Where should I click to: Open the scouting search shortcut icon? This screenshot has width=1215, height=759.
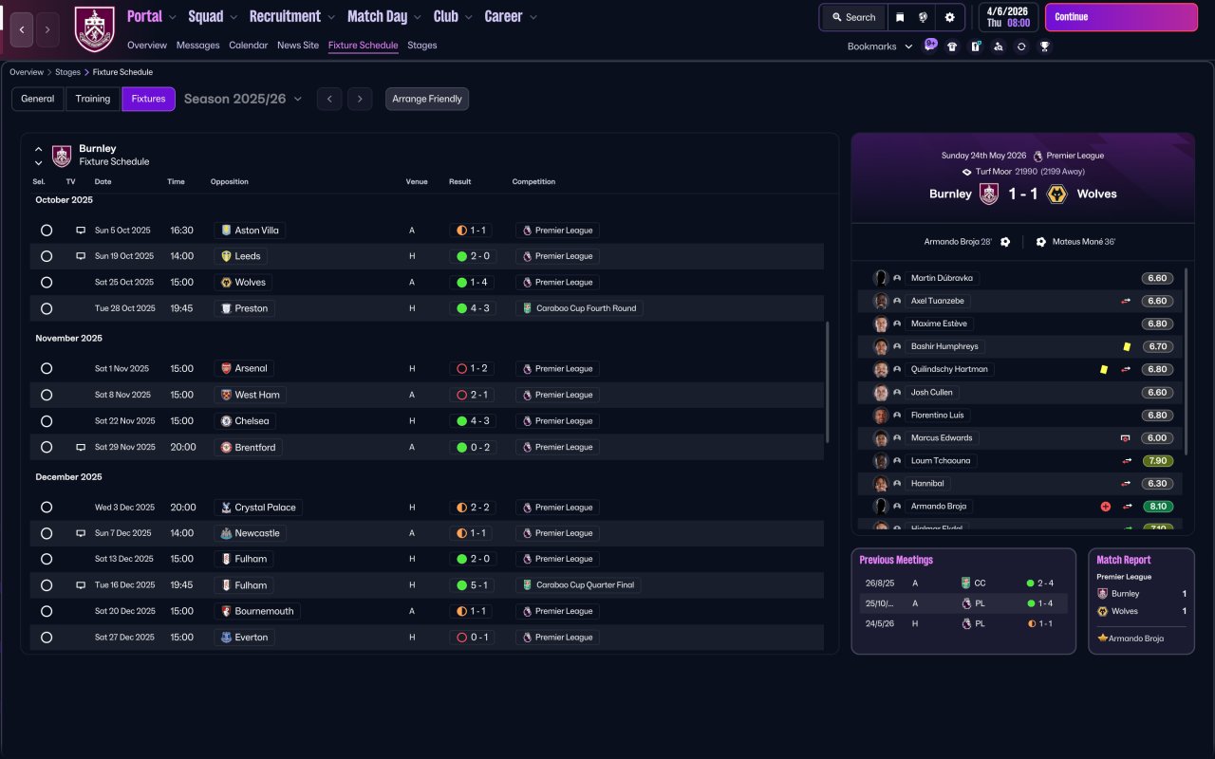(x=998, y=46)
